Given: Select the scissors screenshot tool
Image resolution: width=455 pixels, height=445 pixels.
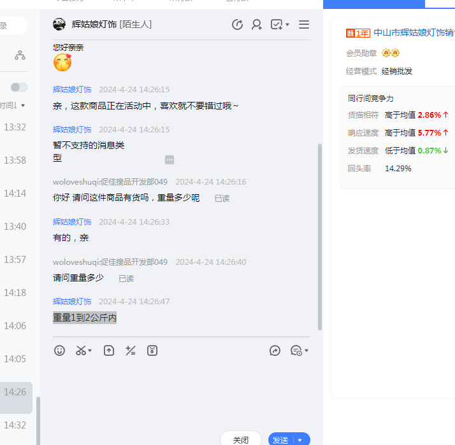Looking at the screenshot, I should coord(81,351).
